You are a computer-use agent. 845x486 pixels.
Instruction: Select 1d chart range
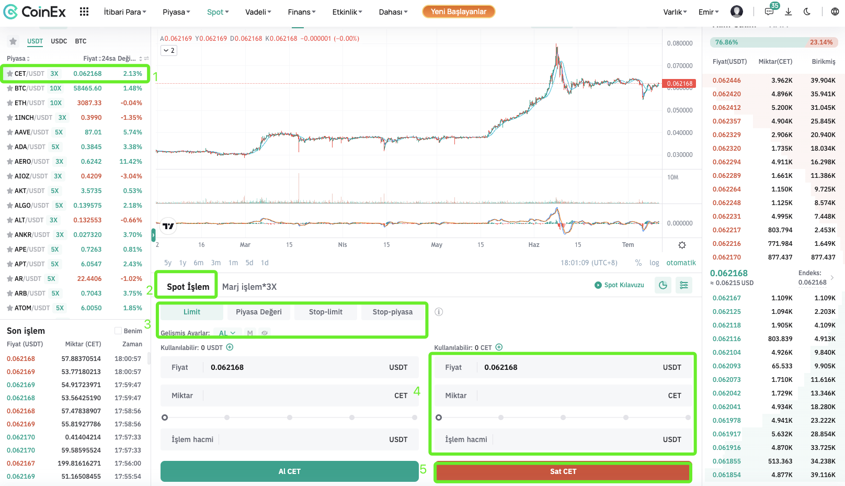point(265,263)
